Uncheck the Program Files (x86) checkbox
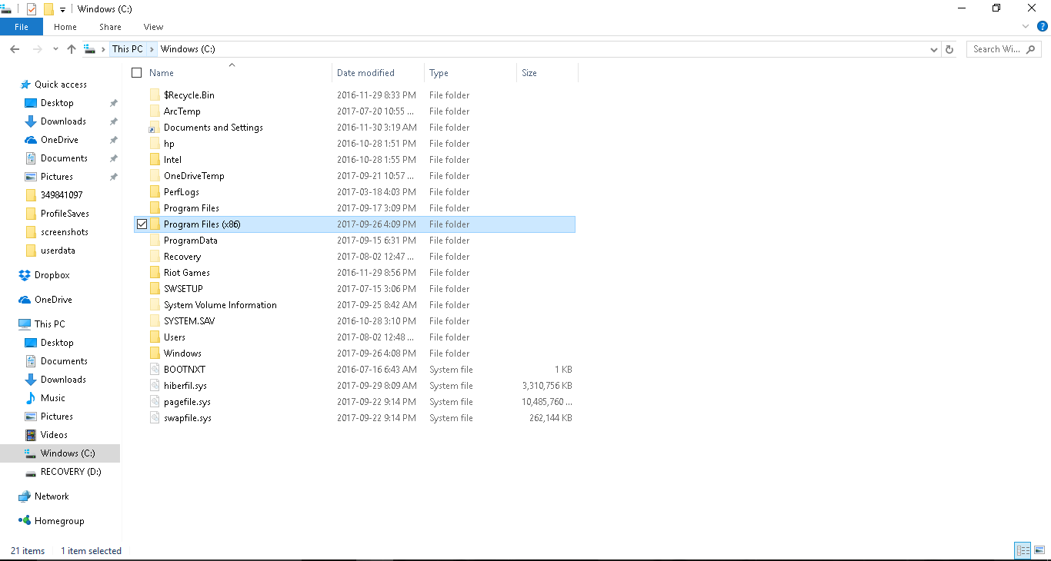 pyautogui.click(x=142, y=224)
